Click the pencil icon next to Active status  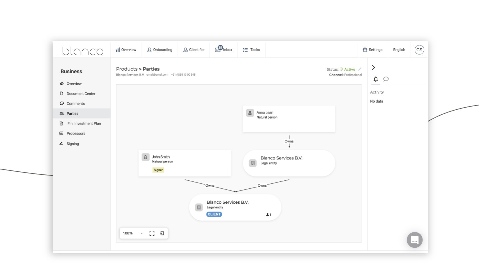point(360,69)
